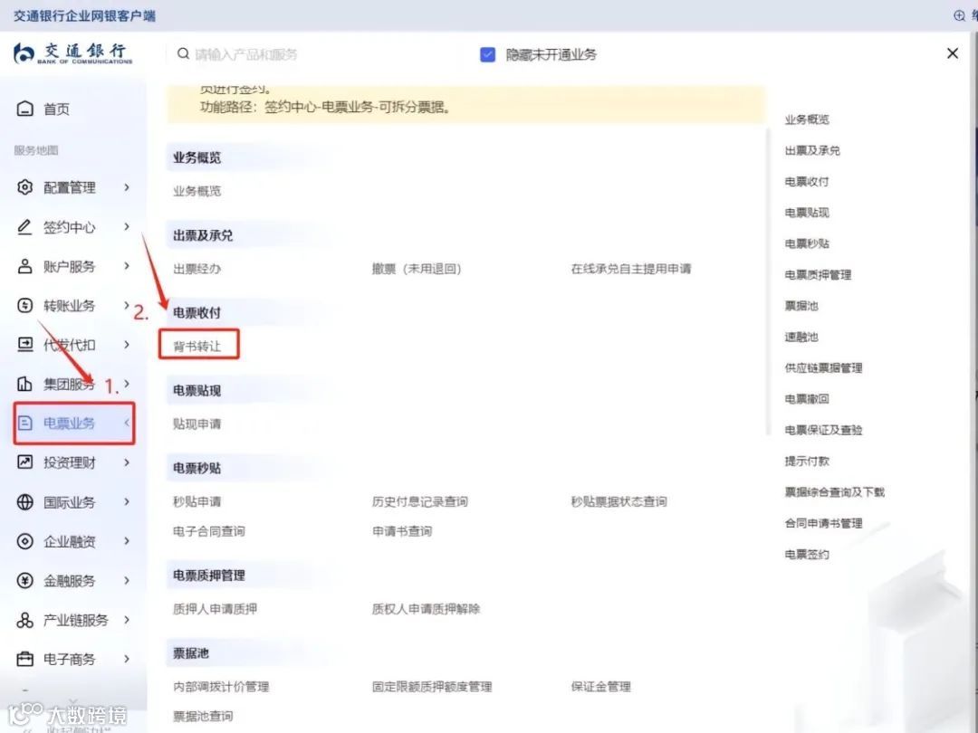
Task: Expand 投资理财 chevron
Action: click(127, 462)
